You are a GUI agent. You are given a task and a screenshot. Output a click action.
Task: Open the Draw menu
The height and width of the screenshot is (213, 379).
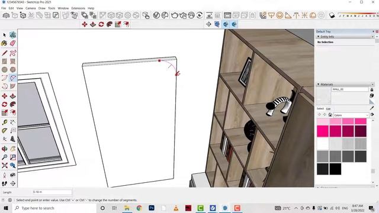[x=42, y=8]
